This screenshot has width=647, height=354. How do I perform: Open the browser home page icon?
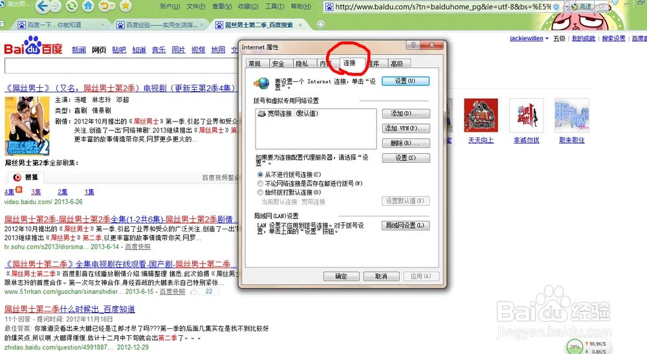[88, 6]
